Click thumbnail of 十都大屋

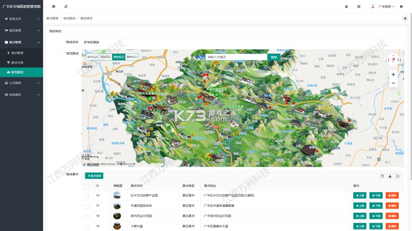click(x=117, y=226)
